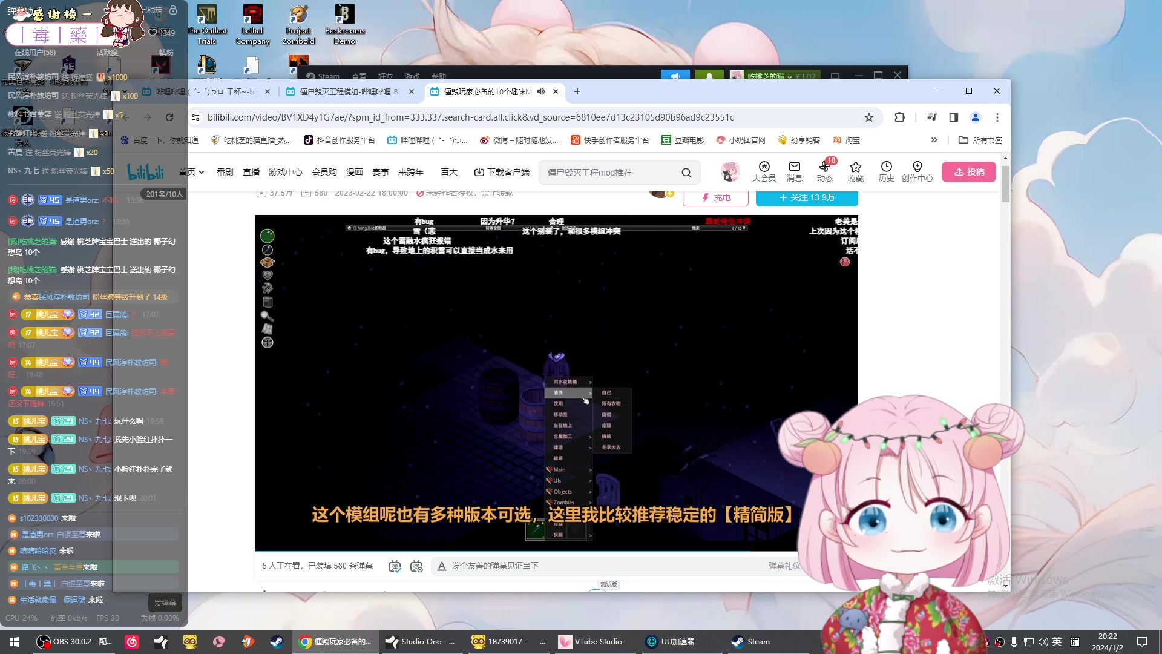
Task: Open 赛事 in the Bilibili nav
Action: (x=380, y=172)
